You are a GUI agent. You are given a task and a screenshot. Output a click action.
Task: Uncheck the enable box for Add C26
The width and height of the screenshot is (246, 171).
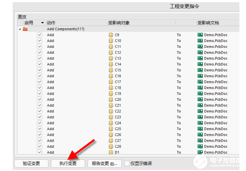40,135
